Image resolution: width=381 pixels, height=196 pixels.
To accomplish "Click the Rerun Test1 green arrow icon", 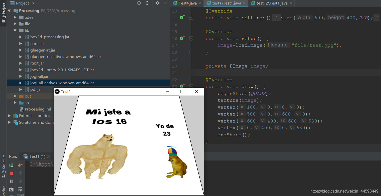I will 11,165.
